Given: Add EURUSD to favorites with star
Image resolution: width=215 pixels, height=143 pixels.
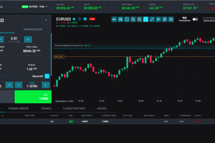Looking at the screenshot, I should (74, 19).
